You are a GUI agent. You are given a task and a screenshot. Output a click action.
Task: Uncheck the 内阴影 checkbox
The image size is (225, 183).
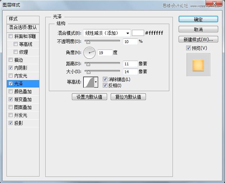pyautogui.click(x=11, y=68)
